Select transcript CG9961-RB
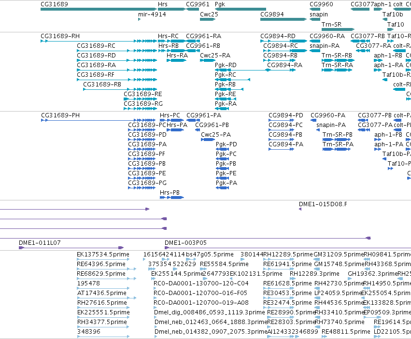The image size is (411, 339). [x=193, y=51]
